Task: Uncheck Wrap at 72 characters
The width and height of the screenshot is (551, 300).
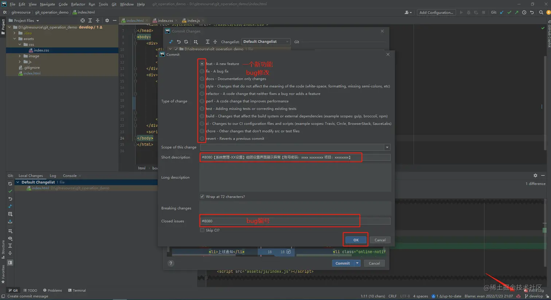Action: tap(202, 196)
